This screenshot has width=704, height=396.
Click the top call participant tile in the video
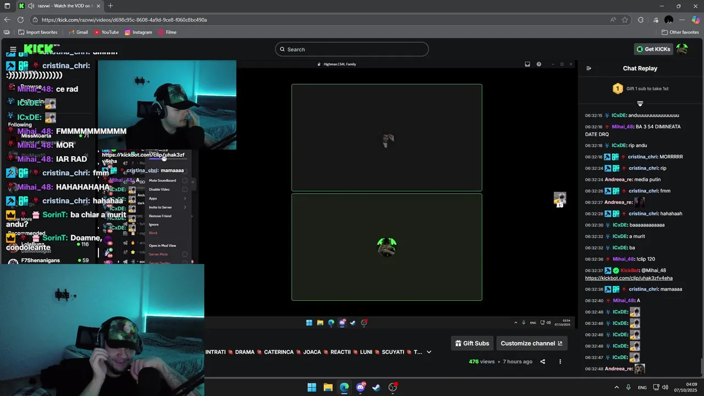click(387, 137)
